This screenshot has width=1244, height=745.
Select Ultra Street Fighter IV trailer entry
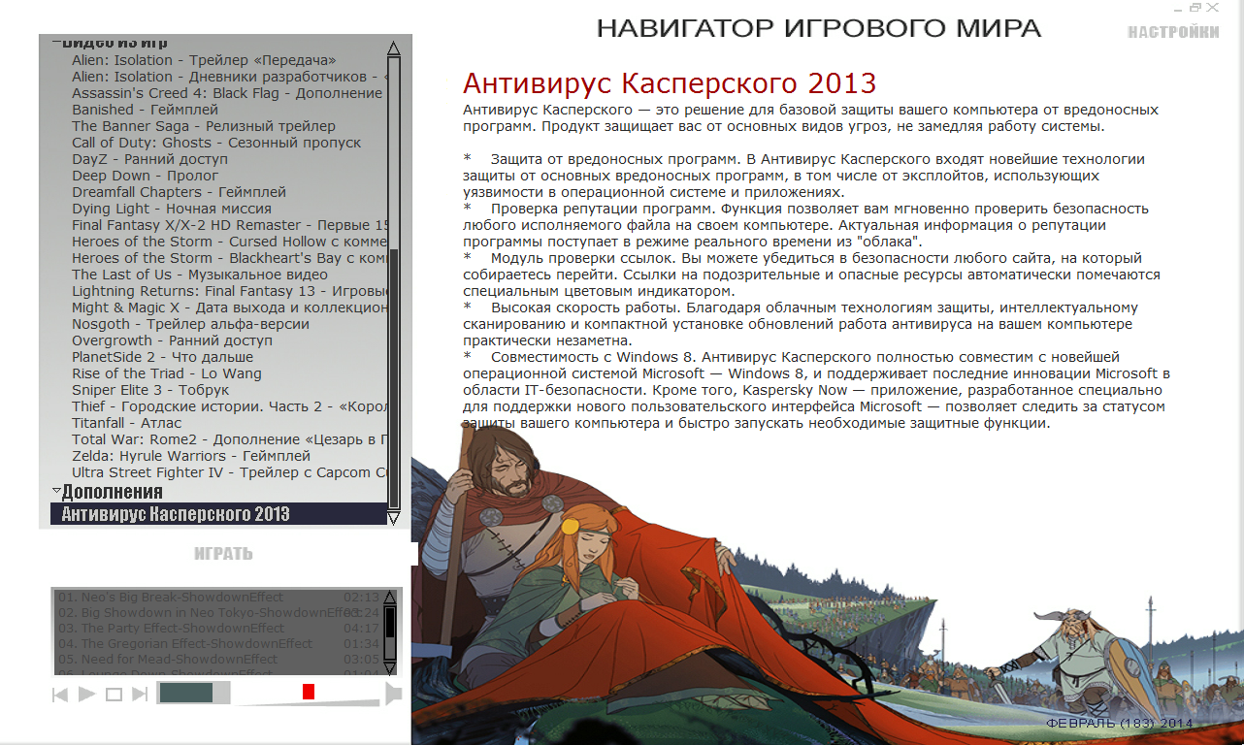[230, 472]
